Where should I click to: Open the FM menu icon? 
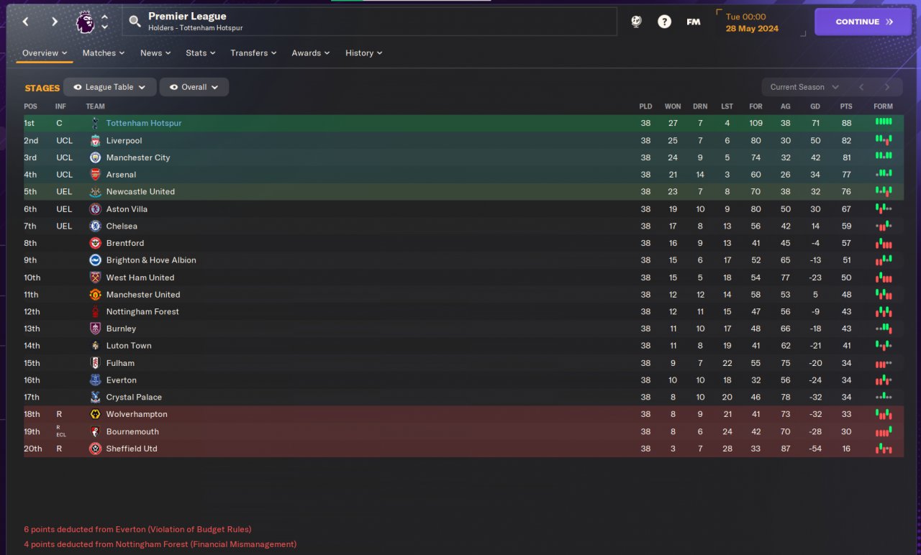(x=693, y=22)
